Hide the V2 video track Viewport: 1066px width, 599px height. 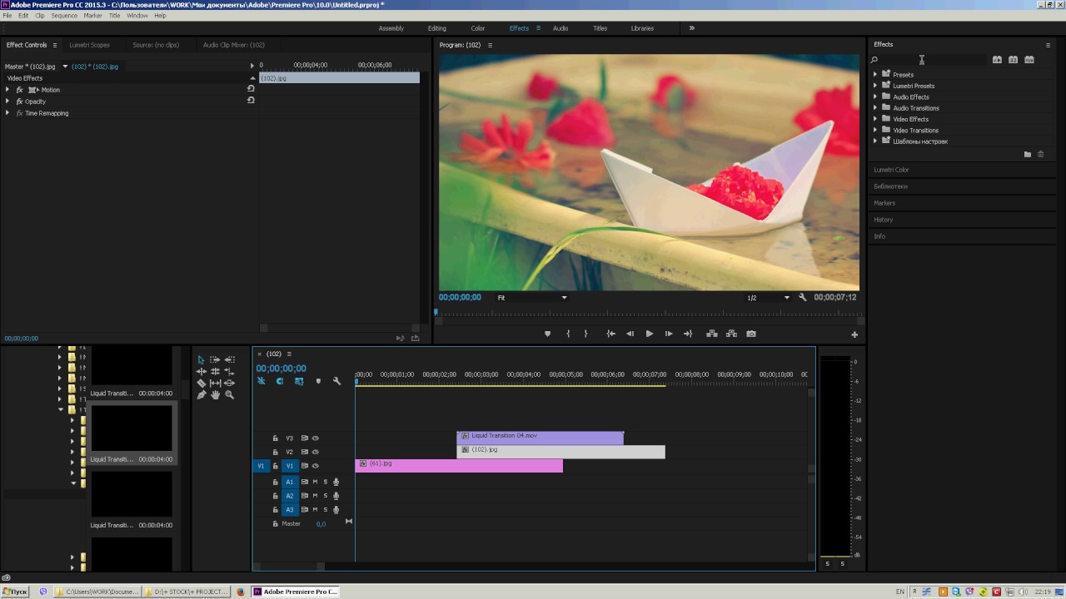(x=316, y=452)
